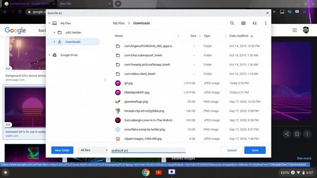This screenshot has height=178, width=317.
Task: Open Chrome from the shelf
Action: click(x=146, y=173)
